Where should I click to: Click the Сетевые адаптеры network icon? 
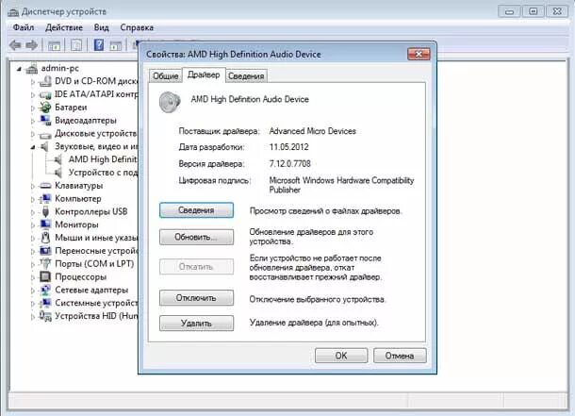45,290
